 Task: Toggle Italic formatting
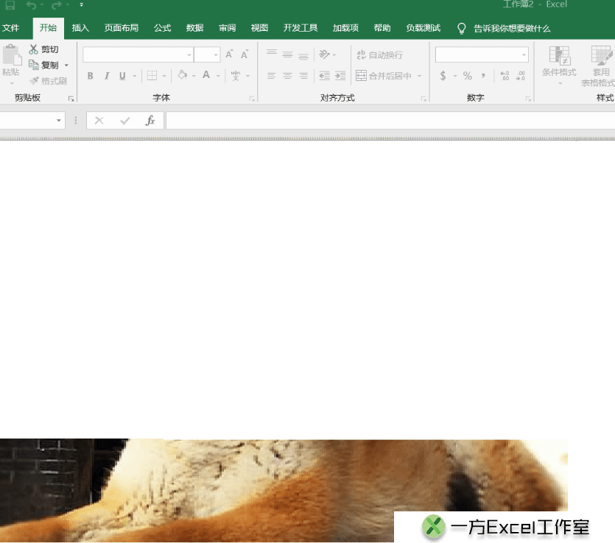pos(106,76)
